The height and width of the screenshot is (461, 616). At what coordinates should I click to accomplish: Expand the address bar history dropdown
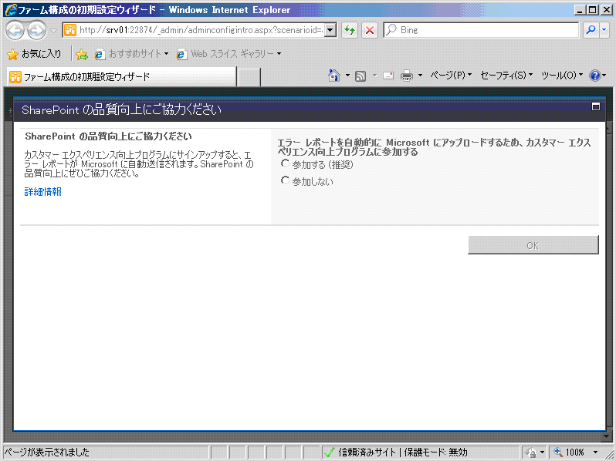coord(331,30)
